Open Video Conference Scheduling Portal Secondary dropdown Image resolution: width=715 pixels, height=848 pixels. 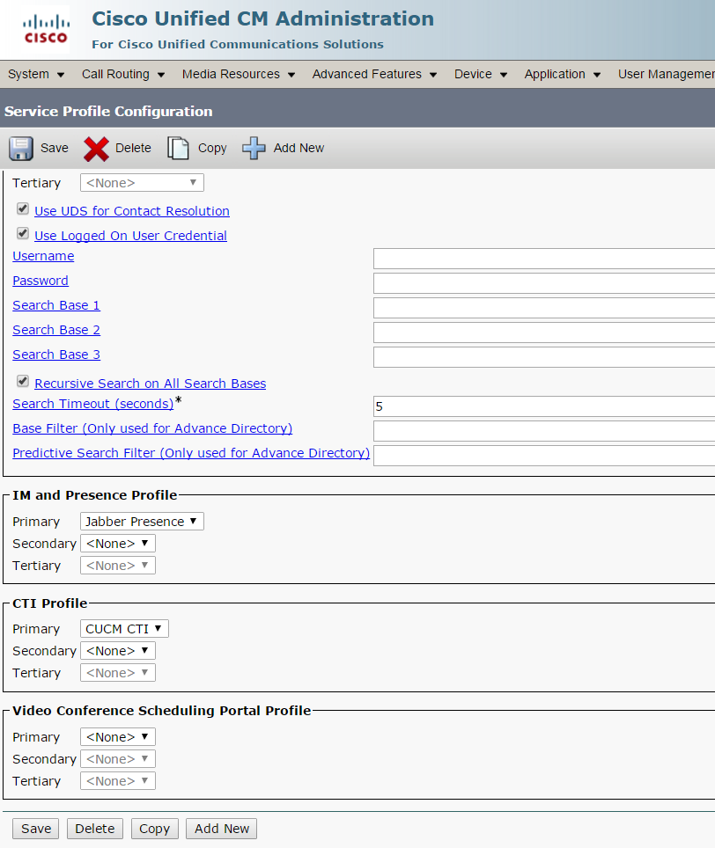[x=117, y=759]
